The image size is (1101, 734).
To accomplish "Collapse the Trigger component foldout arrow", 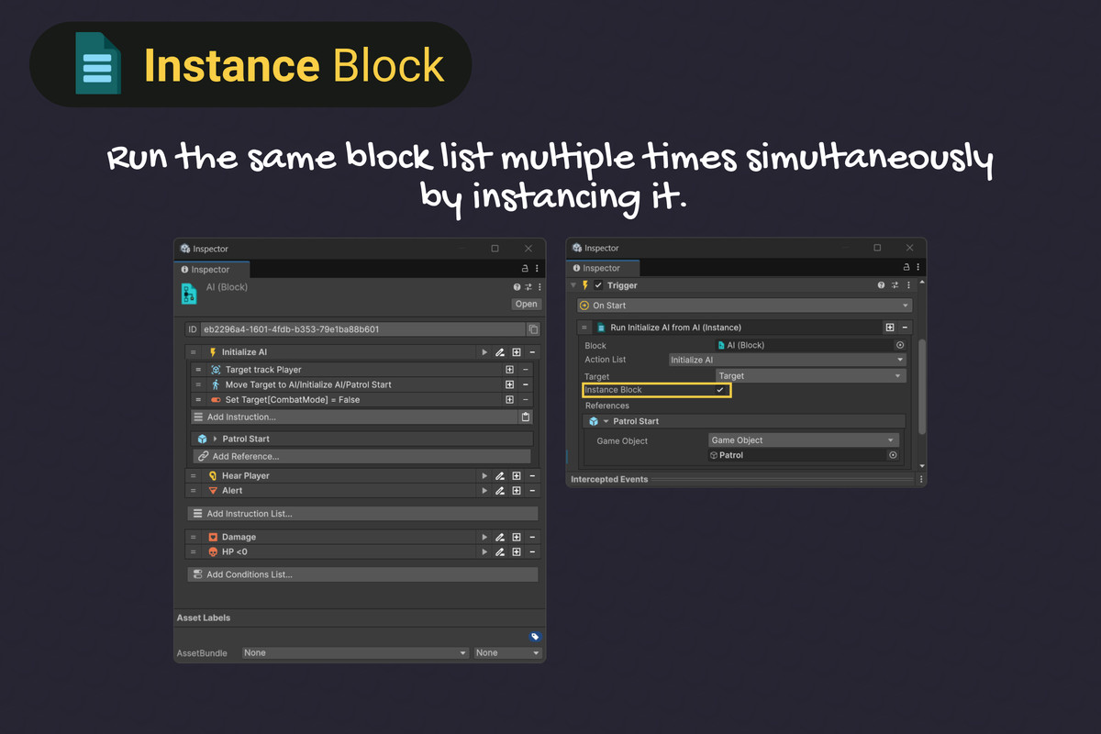I will 573,285.
